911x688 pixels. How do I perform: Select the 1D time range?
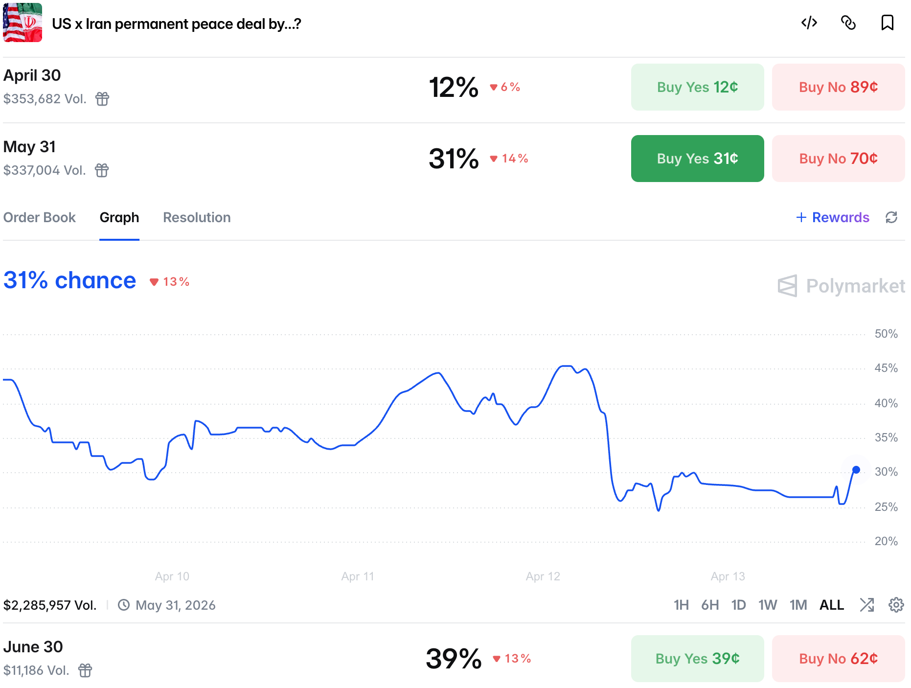pos(738,605)
